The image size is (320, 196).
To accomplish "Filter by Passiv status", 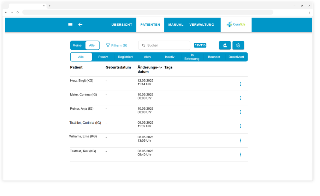I will coord(103,57).
